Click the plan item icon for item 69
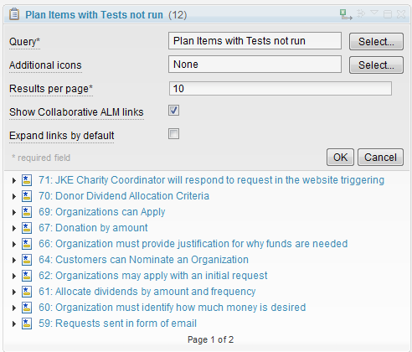 [27, 212]
